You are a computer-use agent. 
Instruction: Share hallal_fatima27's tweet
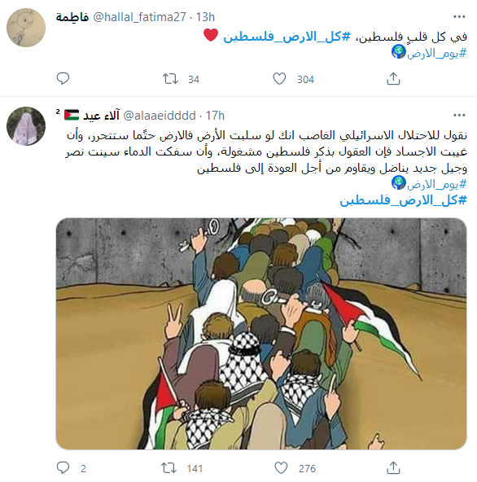(393, 79)
